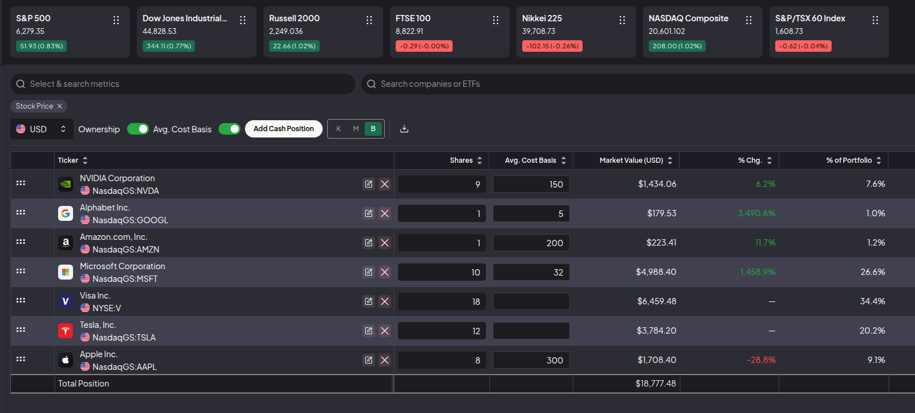The width and height of the screenshot is (915, 413).
Task: Select K unit for values
Action: click(339, 129)
